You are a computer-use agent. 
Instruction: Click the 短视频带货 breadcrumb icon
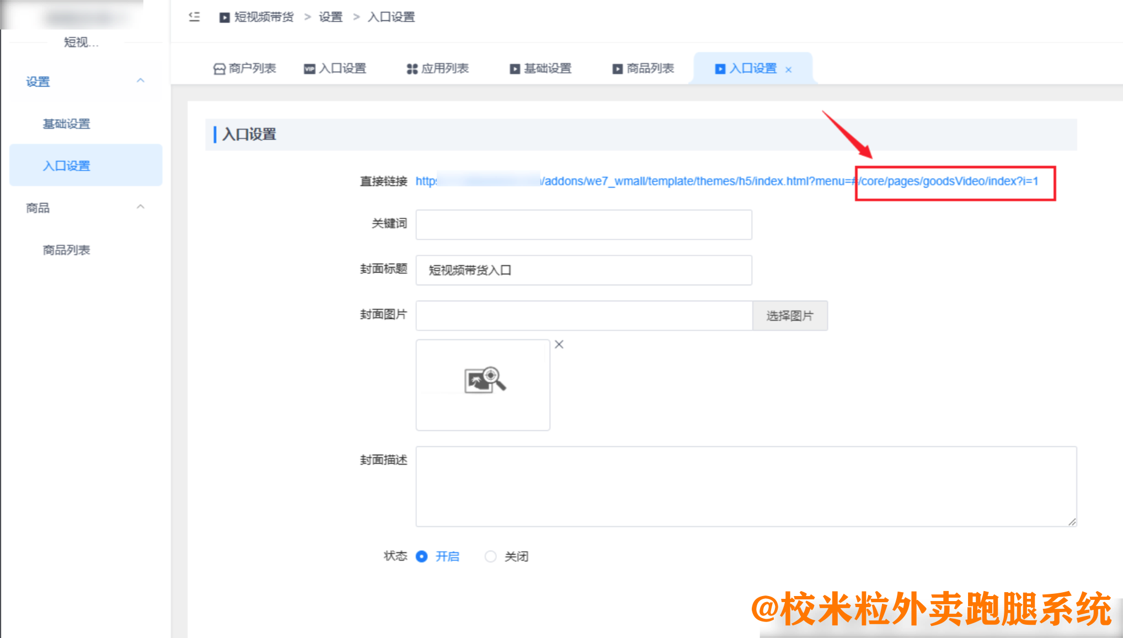pos(224,17)
